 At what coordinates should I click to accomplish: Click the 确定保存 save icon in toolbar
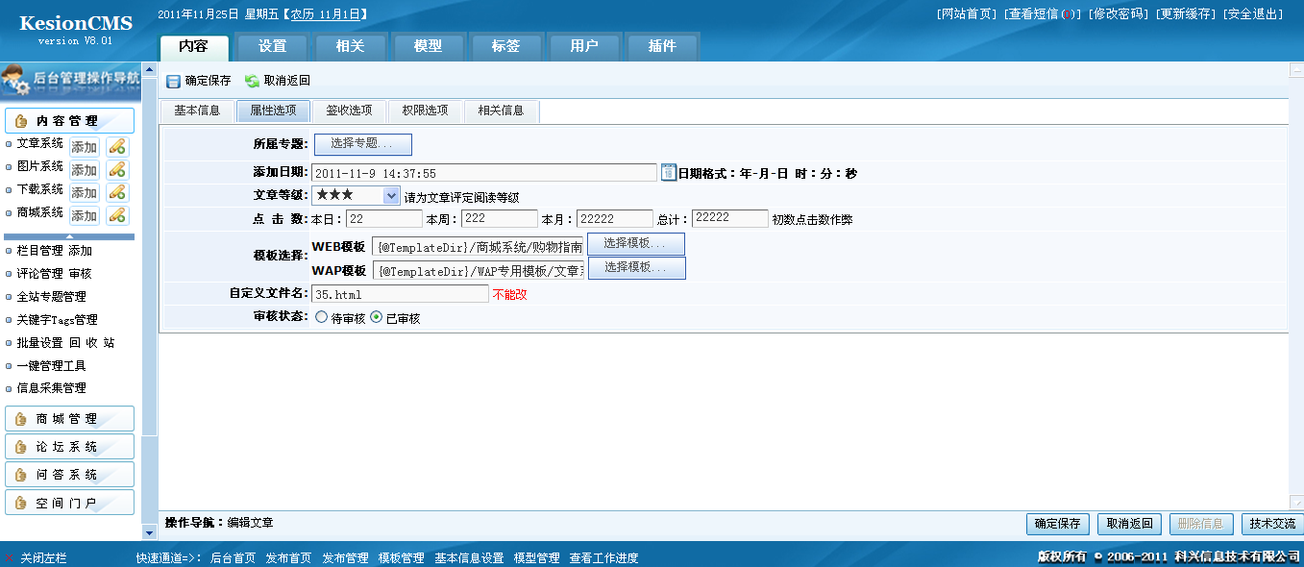click(174, 82)
